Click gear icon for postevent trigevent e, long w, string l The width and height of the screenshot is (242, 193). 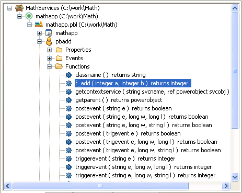click(x=69, y=150)
